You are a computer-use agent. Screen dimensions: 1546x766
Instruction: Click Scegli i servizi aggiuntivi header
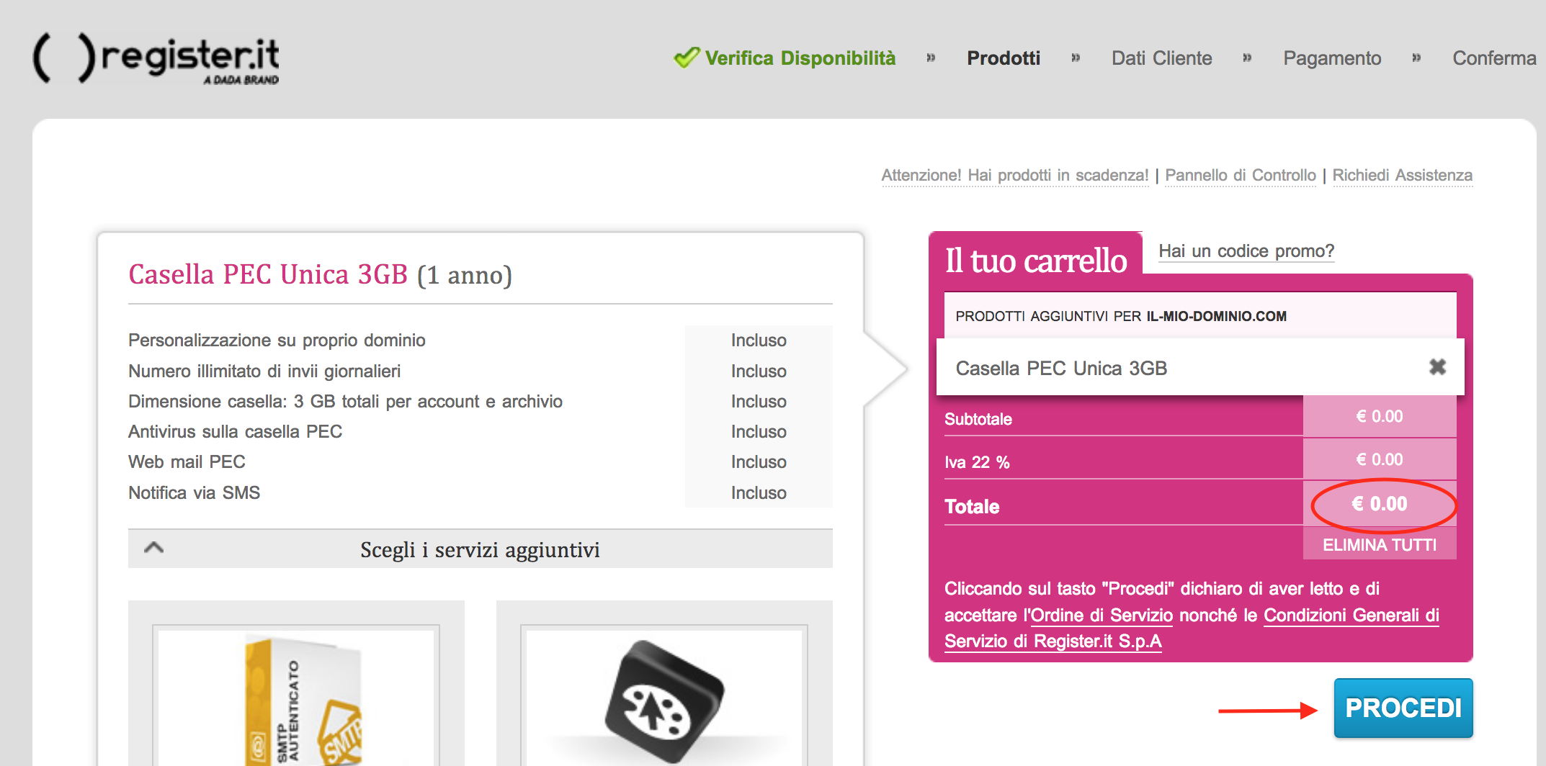pos(480,550)
